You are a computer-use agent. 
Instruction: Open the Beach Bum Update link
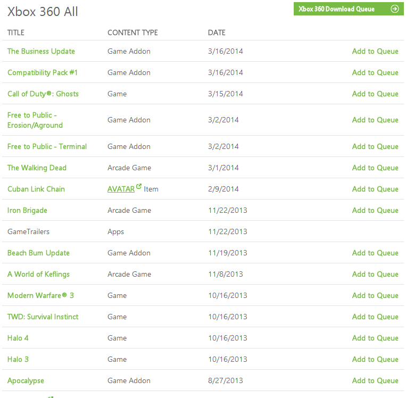38,253
